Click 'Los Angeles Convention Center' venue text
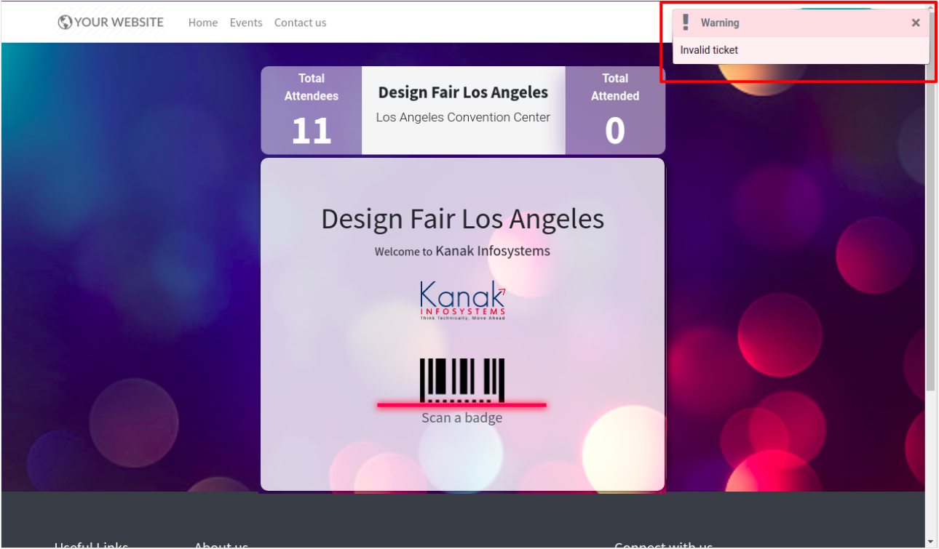The width and height of the screenshot is (939, 549). point(463,117)
